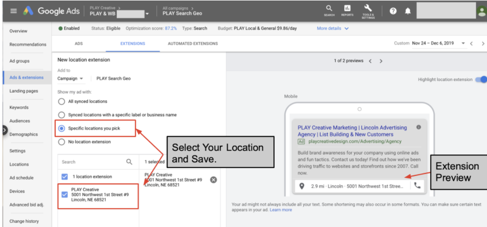Open Change history in sidebar

[x=24, y=222]
